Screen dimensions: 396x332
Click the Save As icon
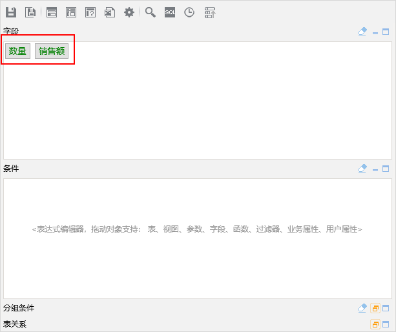(x=30, y=12)
